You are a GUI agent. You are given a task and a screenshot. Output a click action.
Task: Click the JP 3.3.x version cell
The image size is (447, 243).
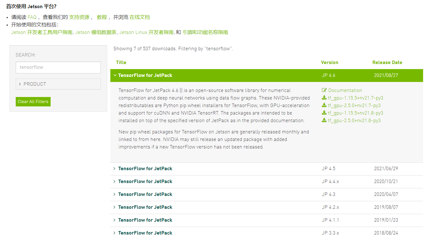tap(330, 233)
